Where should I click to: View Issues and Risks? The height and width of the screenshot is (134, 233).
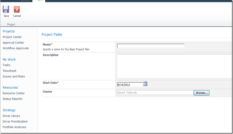(x=14, y=76)
